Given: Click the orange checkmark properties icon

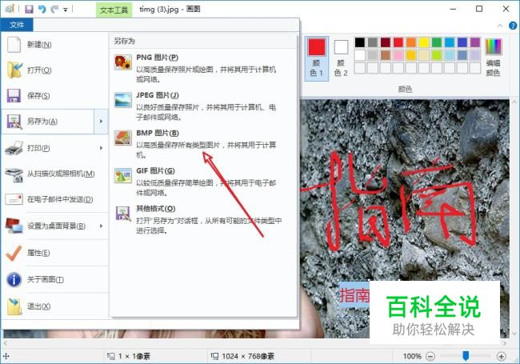Looking at the screenshot, I should click(x=14, y=254).
